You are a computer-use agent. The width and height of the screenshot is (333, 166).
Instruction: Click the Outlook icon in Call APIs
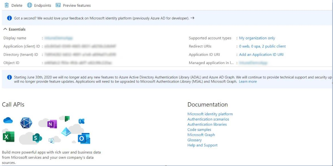coord(84,138)
